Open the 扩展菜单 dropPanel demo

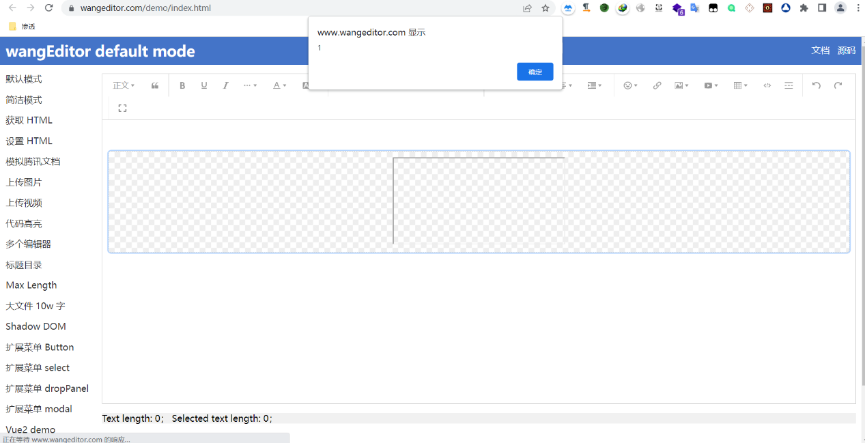pos(47,388)
